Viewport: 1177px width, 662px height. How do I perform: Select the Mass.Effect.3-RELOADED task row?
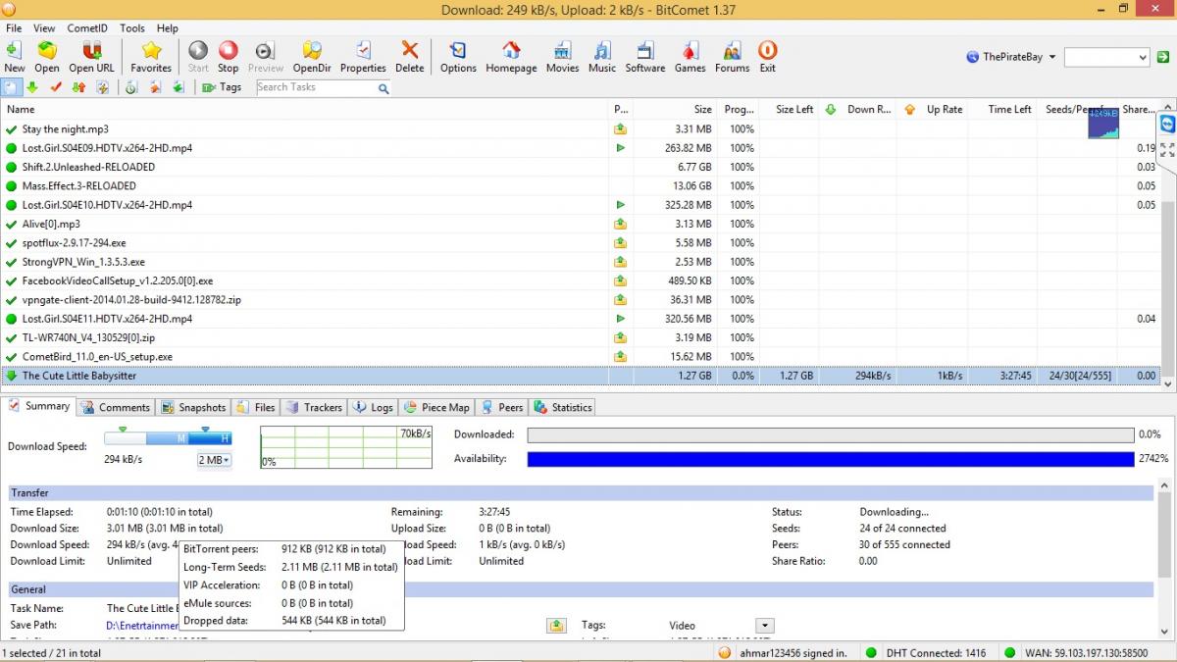click(x=581, y=185)
